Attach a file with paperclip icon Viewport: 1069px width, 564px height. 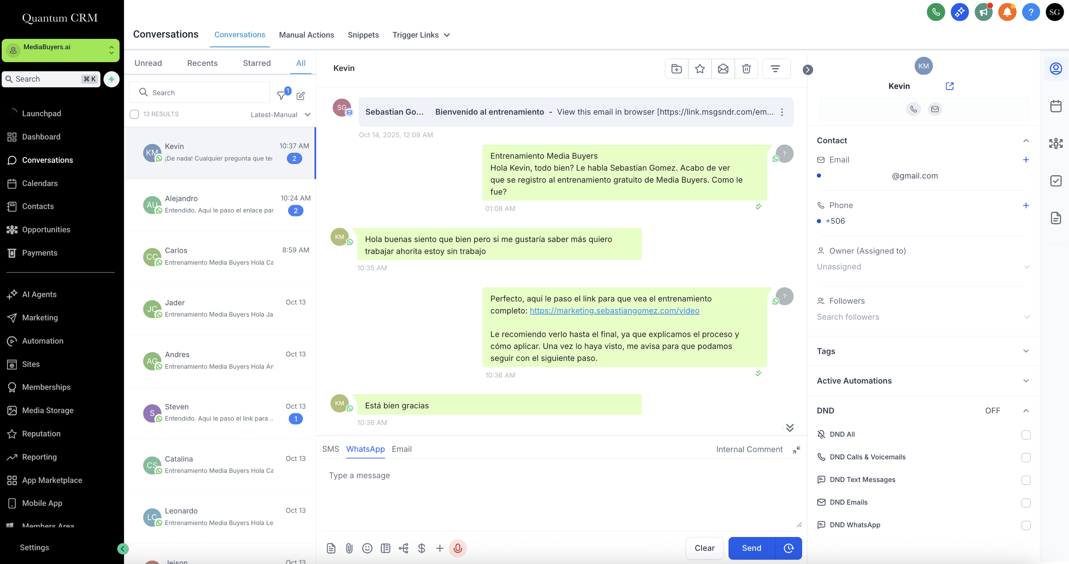(349, 548)
